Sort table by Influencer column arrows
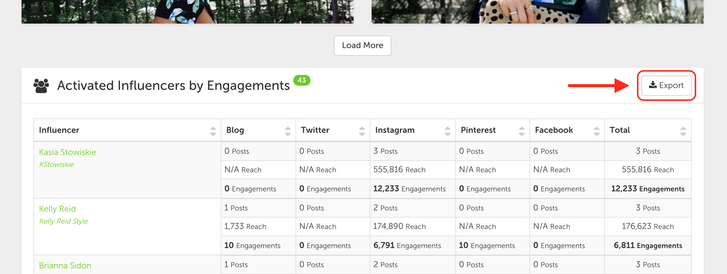Viewport: 727px width, 274px height. click(213, 131)
